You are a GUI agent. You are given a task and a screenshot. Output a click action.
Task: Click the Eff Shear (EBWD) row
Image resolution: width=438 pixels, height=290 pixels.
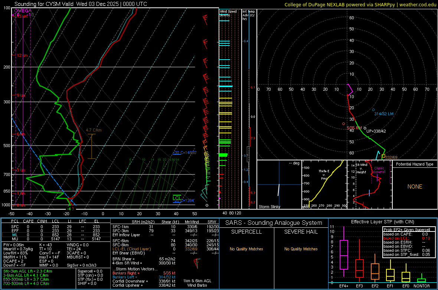tap(166, 253)
